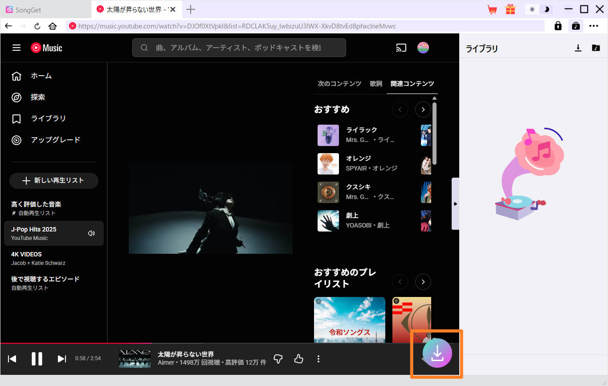Open the shopping cart icon

click(x=492, y=9)
